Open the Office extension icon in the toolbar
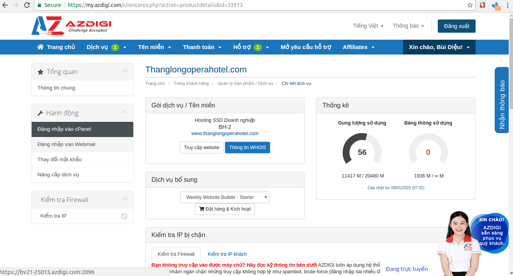The width and height of the screenshot is (513, 276). tap(483, 5)
